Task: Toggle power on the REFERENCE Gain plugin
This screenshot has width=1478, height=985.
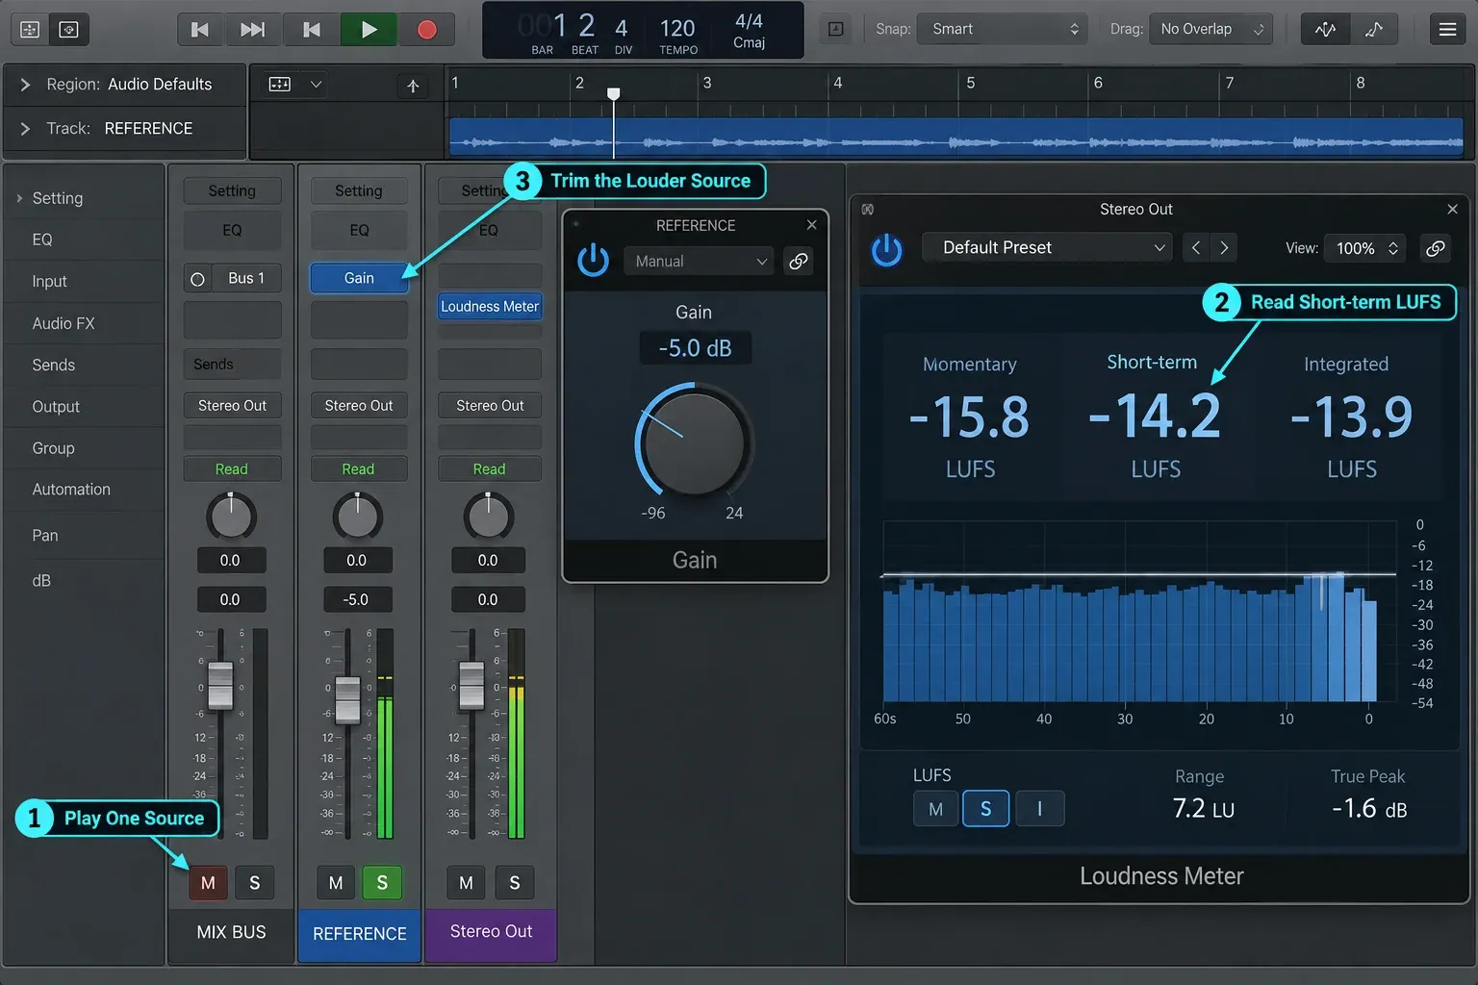Action: (593, 261)
